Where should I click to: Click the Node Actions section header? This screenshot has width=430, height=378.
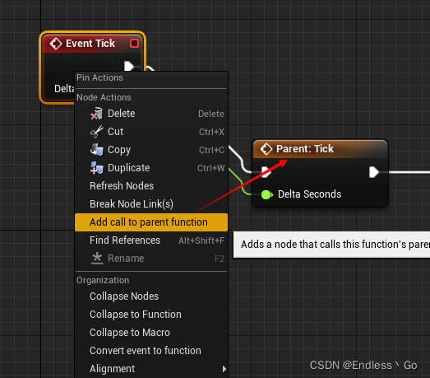104,97
